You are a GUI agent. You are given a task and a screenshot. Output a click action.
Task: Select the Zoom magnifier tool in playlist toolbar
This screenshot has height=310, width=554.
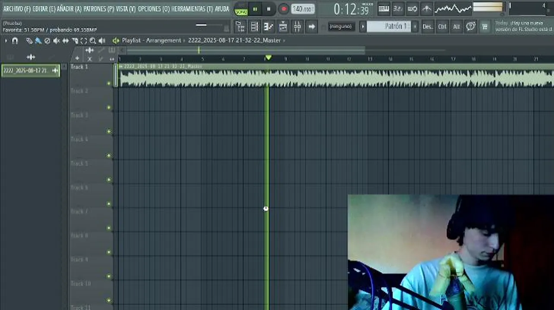(92, 40)
